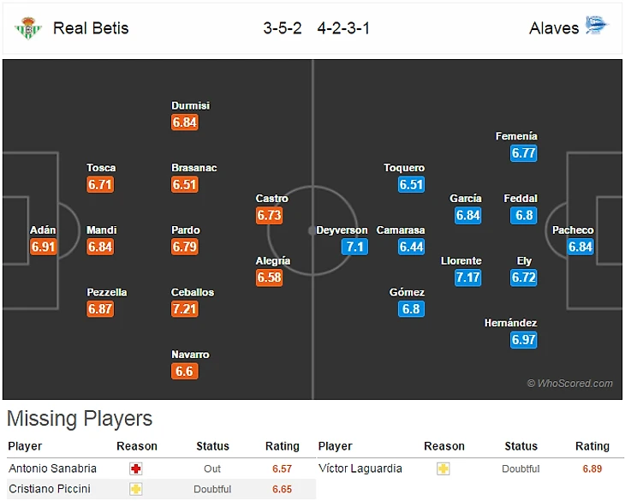Click Antonio Sanabria's red injury cross icon
This screenshot has height=501, width=625.
(x=136, y=468)
